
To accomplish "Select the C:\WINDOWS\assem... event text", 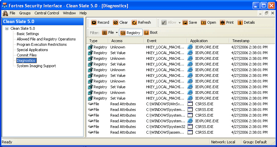I will 165,132.
